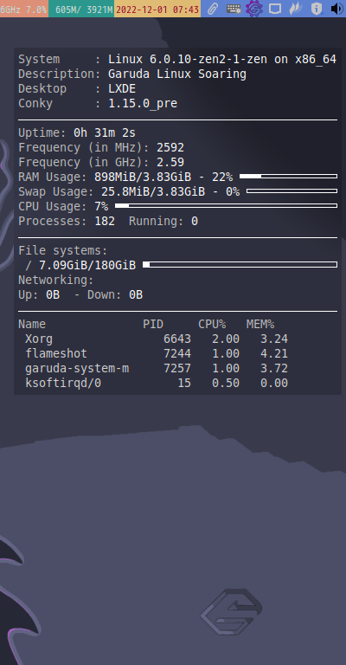Click ksoftirqd/0's CPU% value 0.50
This screenshot has height=665, width=346.
pos(226,383)
